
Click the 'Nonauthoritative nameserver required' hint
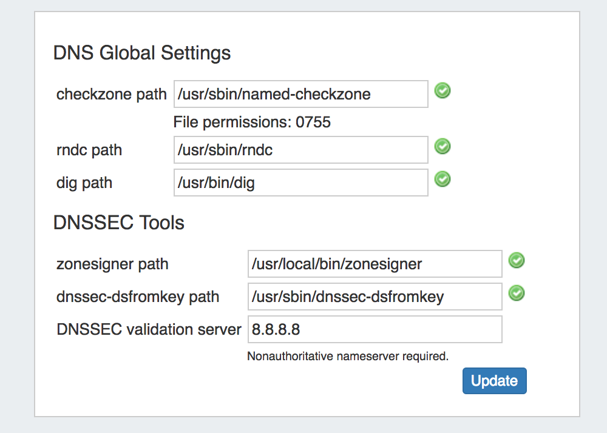click(x=348, y=356)
